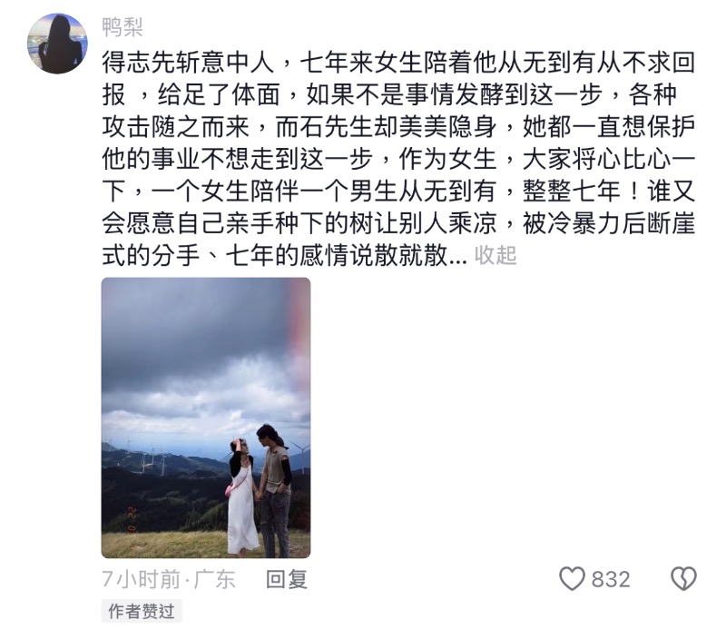This screenshot has height=629, width=726.
Task: Tap the 广东 location label
Action: [214, 579]
